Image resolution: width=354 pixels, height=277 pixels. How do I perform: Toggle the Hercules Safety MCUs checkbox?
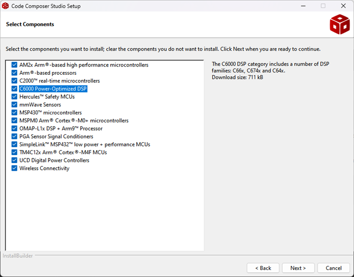tap(14, 96)
